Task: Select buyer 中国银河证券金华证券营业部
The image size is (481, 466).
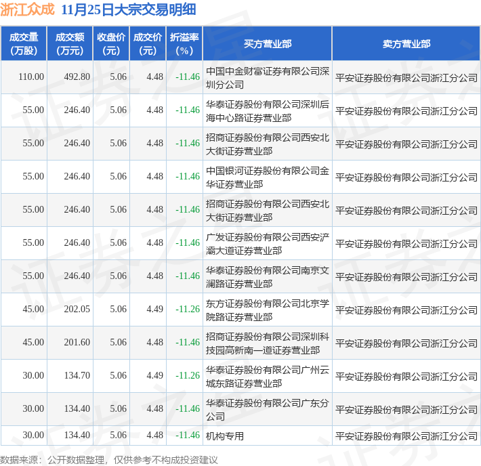Action: (267, 177)
